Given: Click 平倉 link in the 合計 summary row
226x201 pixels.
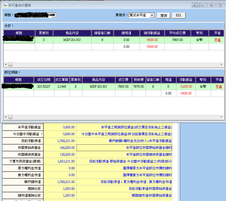Looking at the screenshot, I should click(x=217, y=40).
